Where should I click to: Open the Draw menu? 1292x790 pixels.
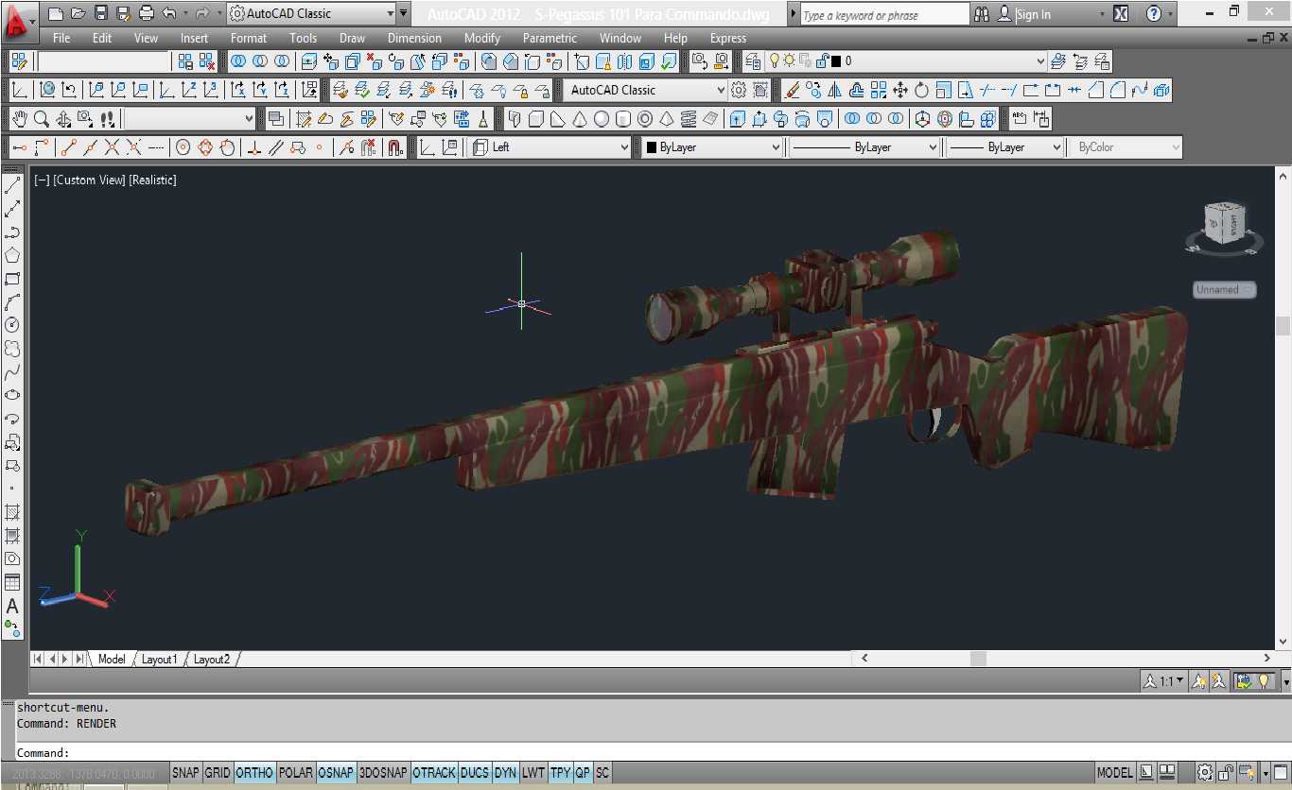tap(352, 39)
